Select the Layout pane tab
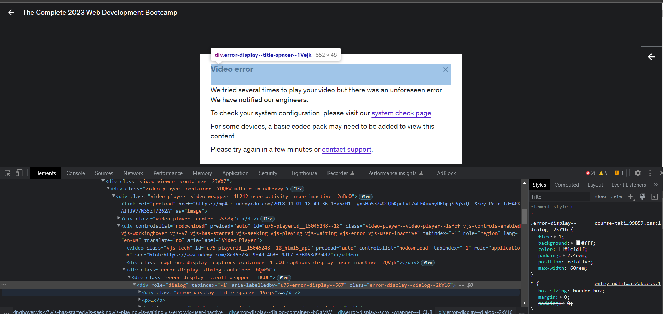663x314 pixels. [595, 185]
